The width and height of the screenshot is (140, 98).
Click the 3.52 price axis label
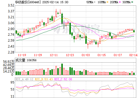11,5
